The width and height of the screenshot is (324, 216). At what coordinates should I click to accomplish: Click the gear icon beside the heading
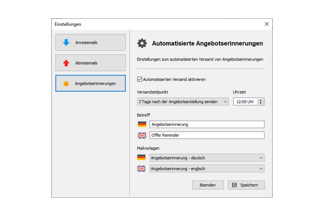tap(142, 43)
